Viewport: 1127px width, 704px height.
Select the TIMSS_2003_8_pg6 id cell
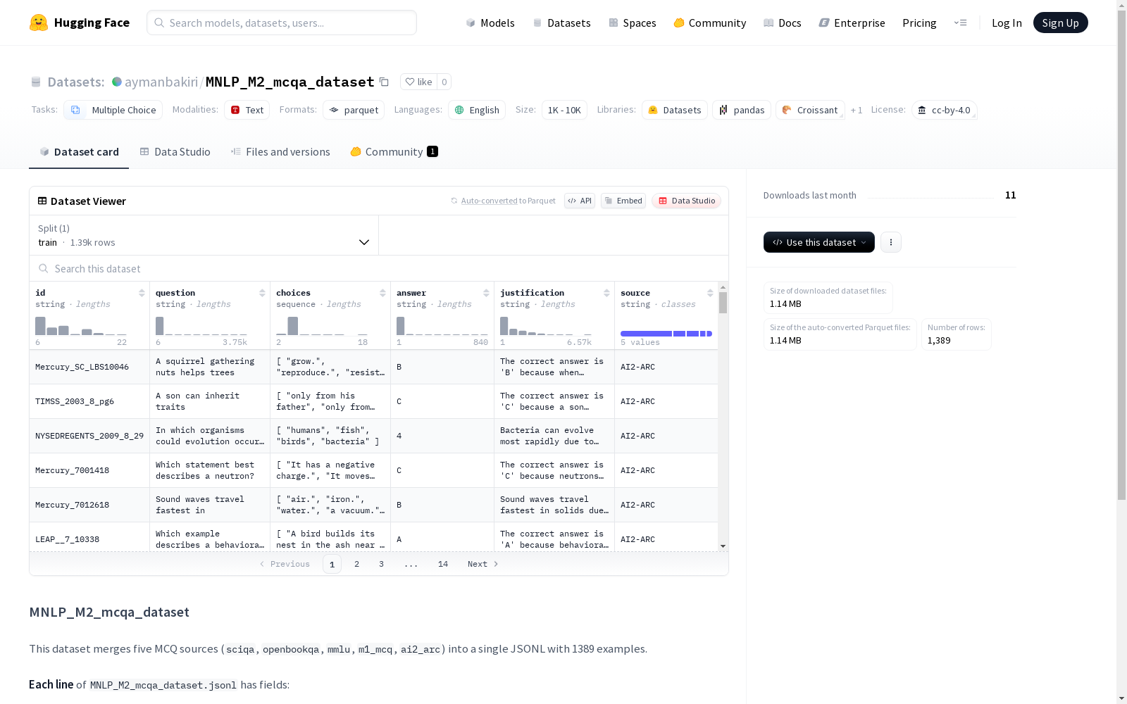89,401
